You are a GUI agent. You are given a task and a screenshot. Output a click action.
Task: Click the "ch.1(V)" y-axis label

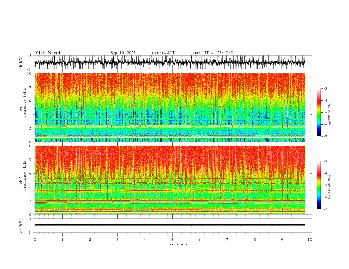coord(21,62)
